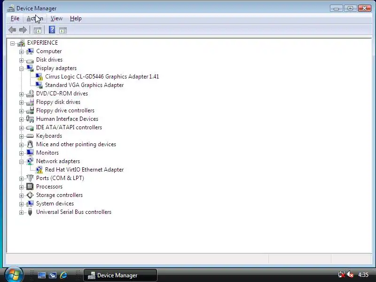This screenshot has height=282, width=376.
Task: Open the View menu
Action: [x=56, y=18]
